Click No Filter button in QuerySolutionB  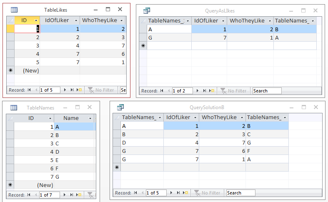pos(208,193)
